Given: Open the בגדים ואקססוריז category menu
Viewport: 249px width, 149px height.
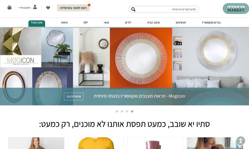Looking at the screenshot, I should tap(211, 22).
